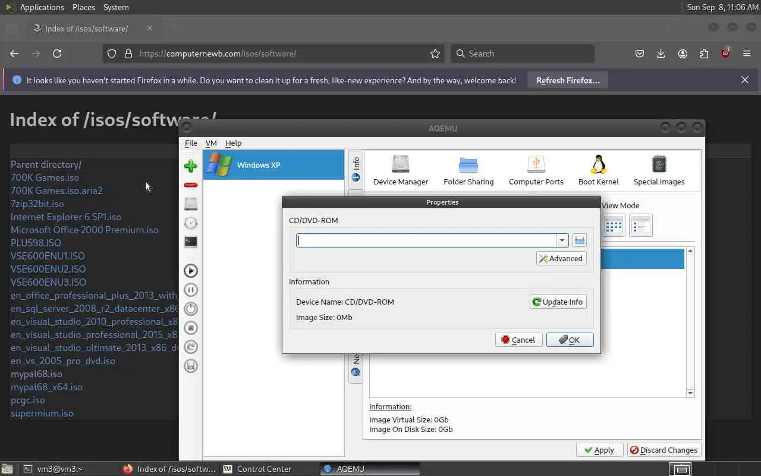Click the stop icon in the AQEMU toolbar

pyautogui.click(x=191, y=328)
